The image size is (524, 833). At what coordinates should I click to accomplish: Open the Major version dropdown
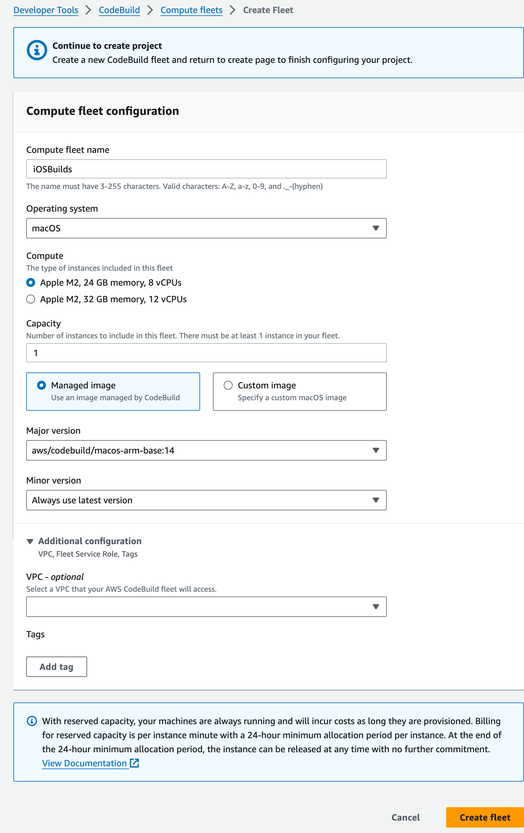(x=206, y=450)
